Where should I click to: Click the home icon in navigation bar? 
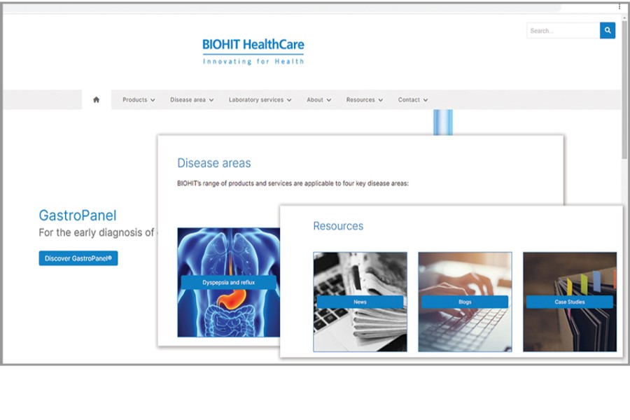tap(96, 99)
